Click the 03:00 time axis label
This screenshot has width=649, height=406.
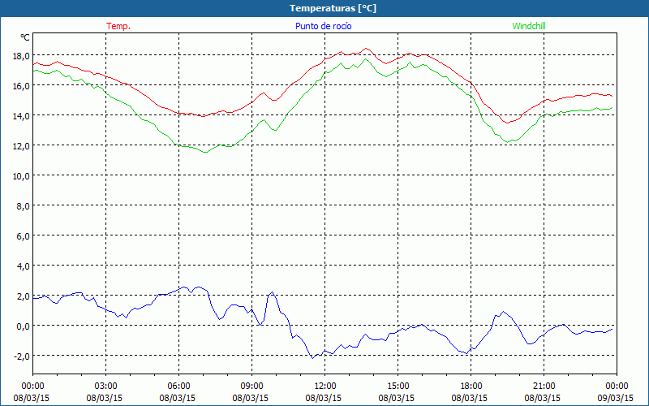(x=105, y=387)
